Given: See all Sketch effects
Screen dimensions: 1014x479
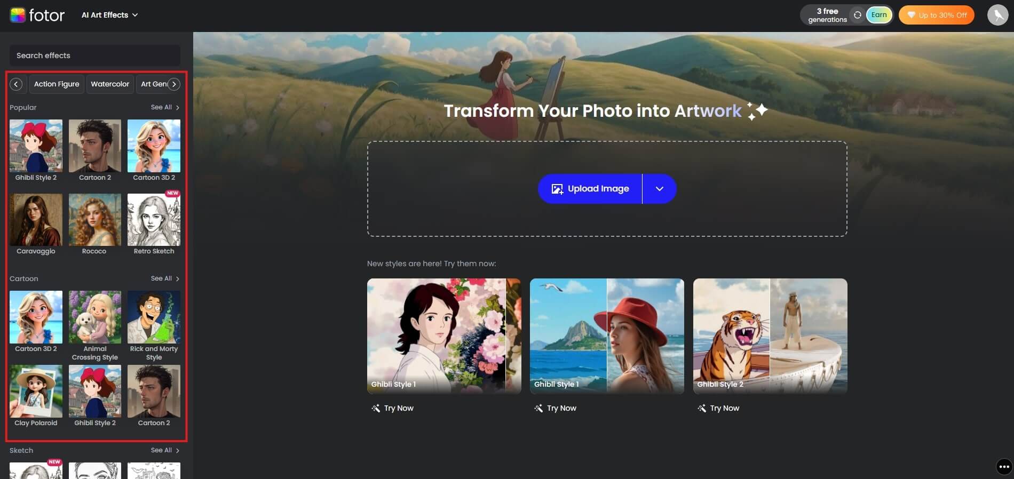Looking at the screenshot, I should click(x=165, y=450).
